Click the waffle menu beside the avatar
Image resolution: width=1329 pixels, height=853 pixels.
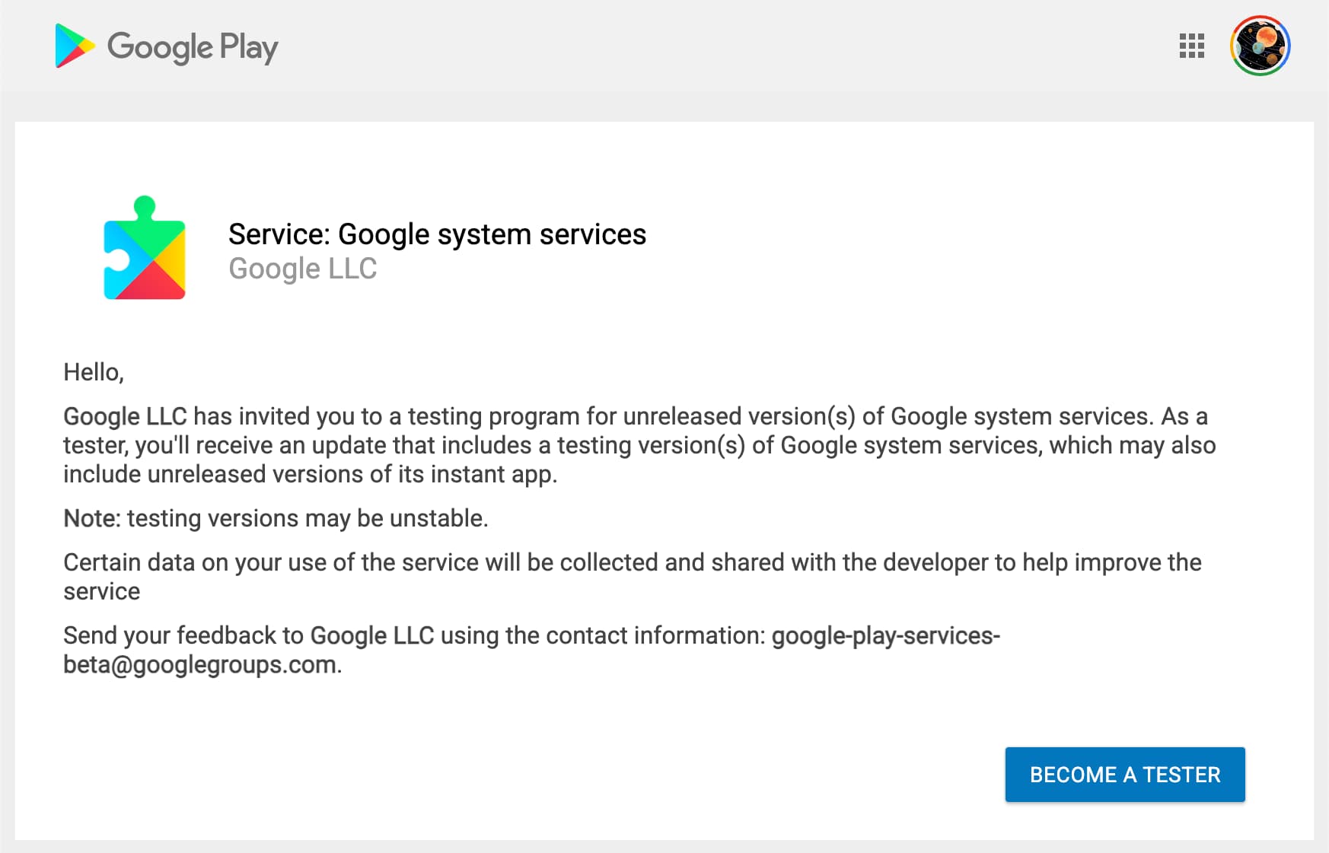pos(1190,46)
